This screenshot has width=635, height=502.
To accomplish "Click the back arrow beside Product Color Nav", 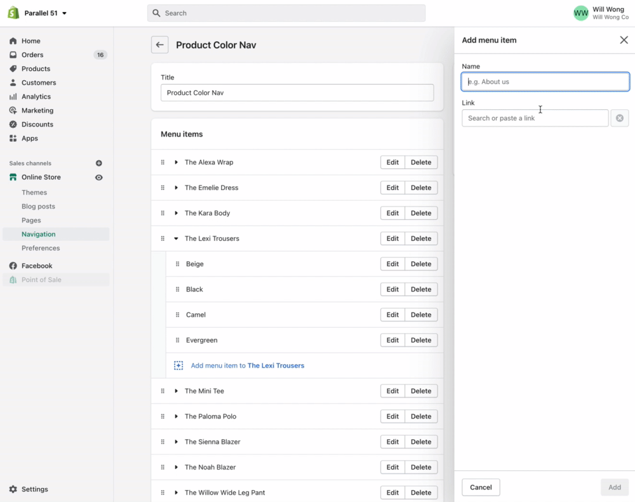I will click(x=159, y=44).
